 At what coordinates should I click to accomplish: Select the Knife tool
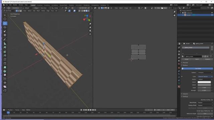5,63
